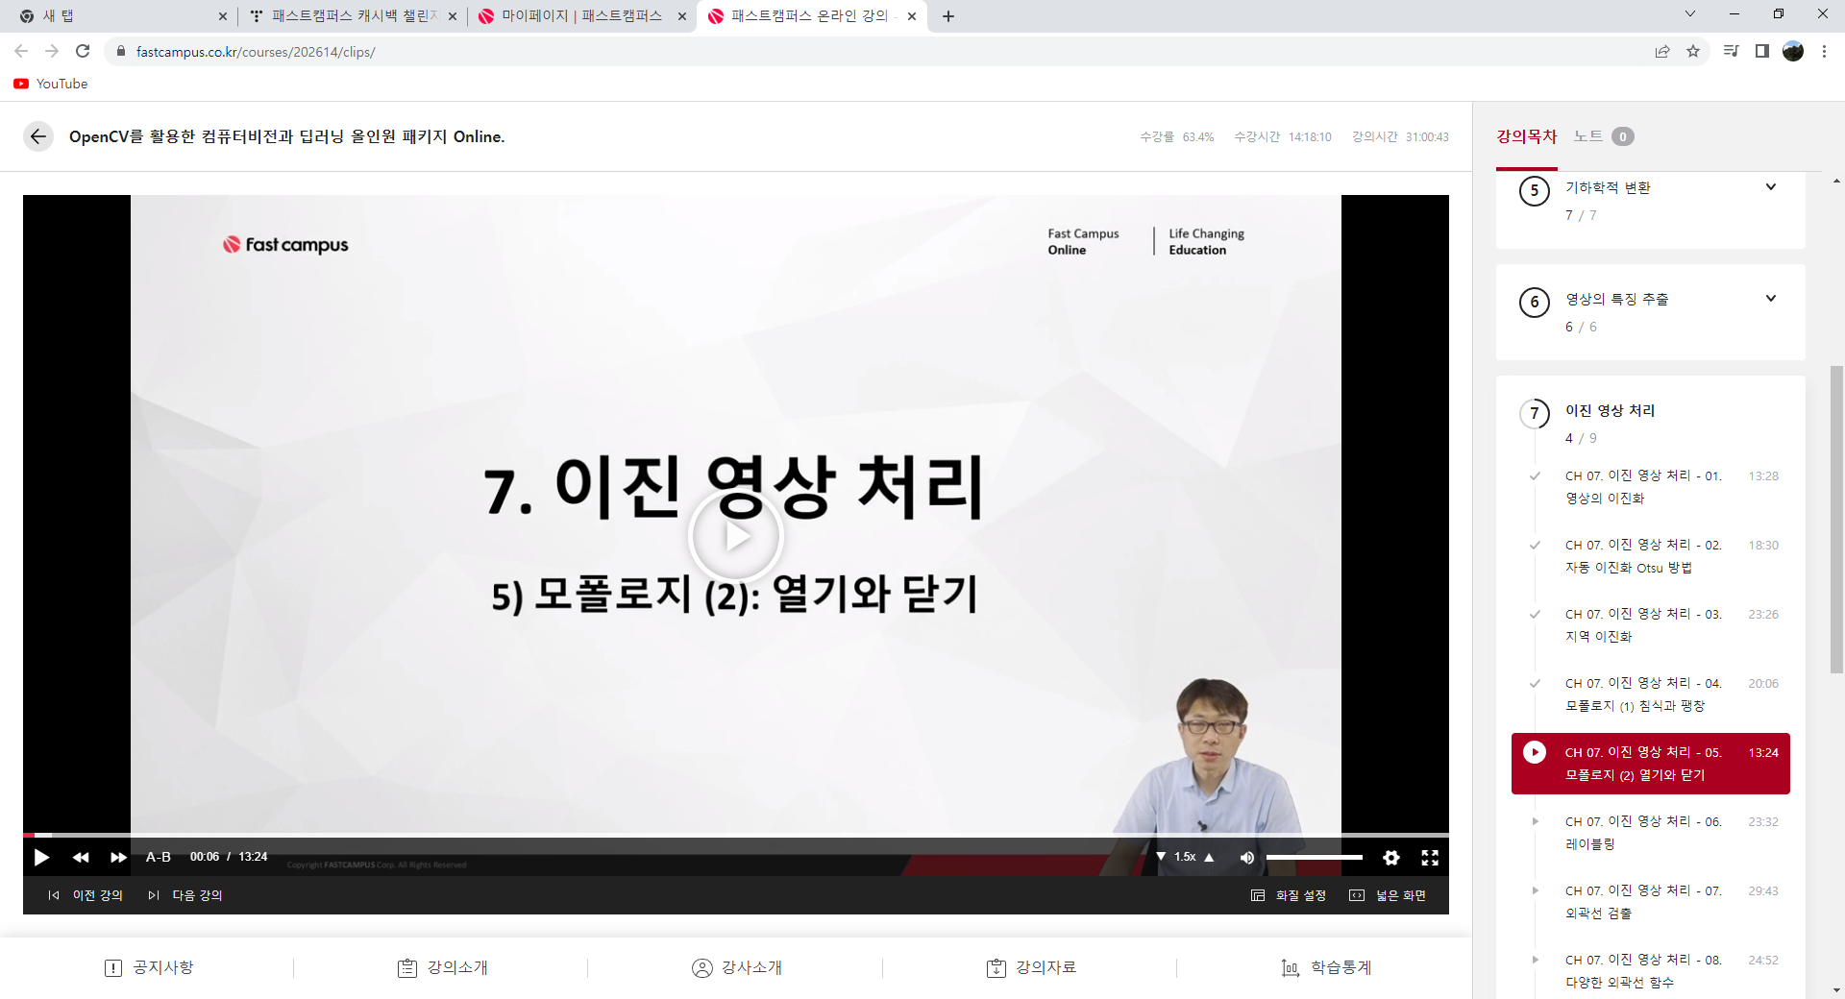The width and height of the screenshot is (1845, 999).
Task: Switch to the 노트 notes tab
Action: pyautogui.click(x=1587, y=136)
